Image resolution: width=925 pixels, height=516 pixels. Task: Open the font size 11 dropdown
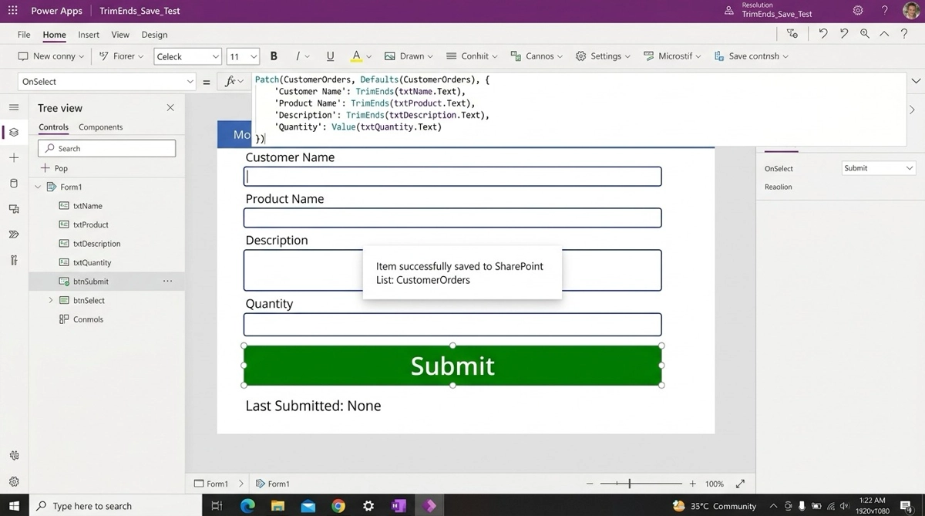pos(243,56)
